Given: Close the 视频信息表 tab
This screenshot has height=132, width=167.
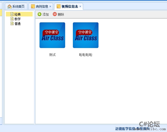Looking at the screenshot, I should [80, 6].
